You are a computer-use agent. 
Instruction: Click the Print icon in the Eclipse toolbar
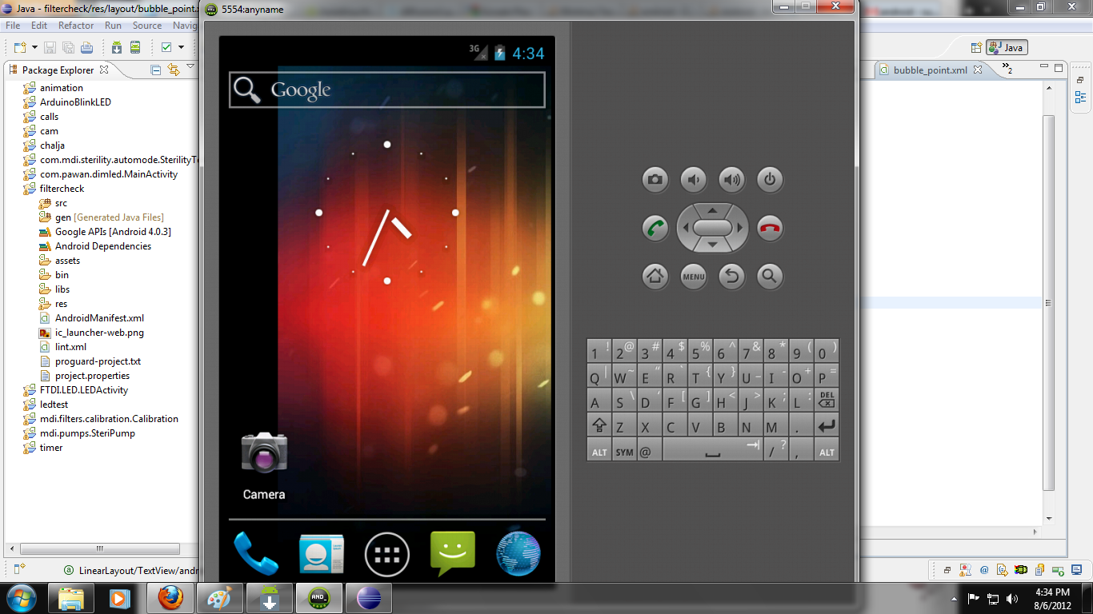pyautogui.click(x=86, y=47)
